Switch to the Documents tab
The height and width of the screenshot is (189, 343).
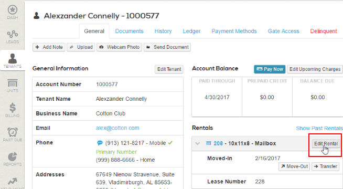pyautogui.click(x=130, y=31)
